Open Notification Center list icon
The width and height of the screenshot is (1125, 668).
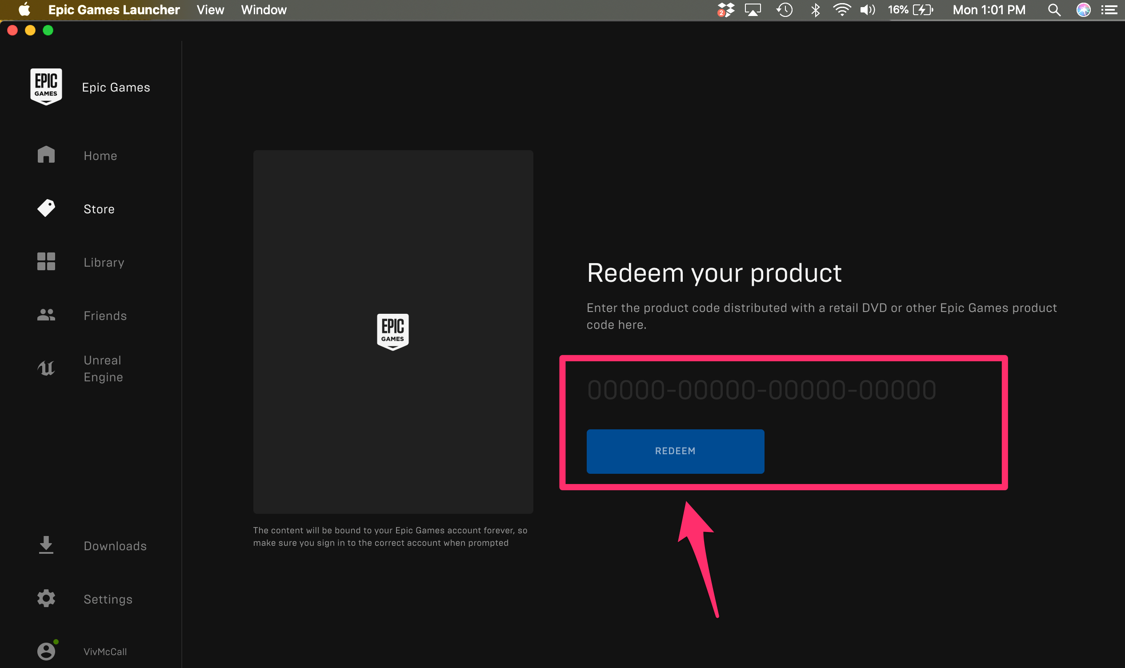pyautogui.click(x=1109, y=9)
